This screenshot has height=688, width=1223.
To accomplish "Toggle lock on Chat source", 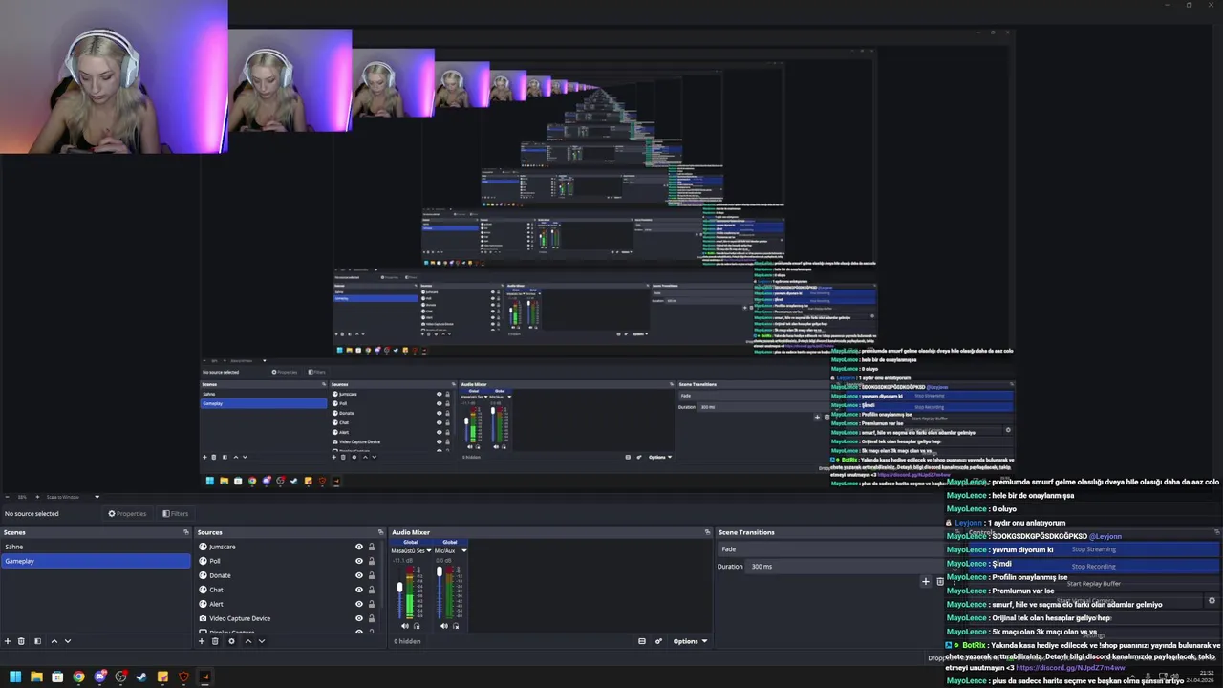I will (372, 590).
